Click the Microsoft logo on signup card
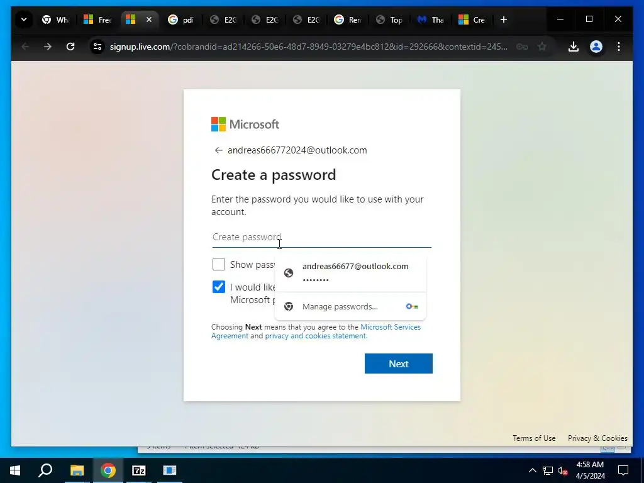The image size is (644, 483). [245, 124]
